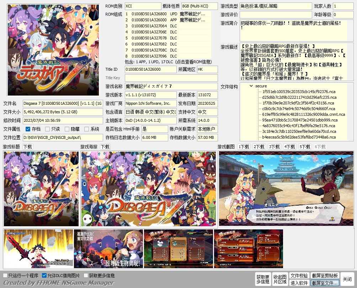The height and width of the screenshot is (288, 357).
Task: Download screenshot with 1下载 button
Action: click(244, 147)
